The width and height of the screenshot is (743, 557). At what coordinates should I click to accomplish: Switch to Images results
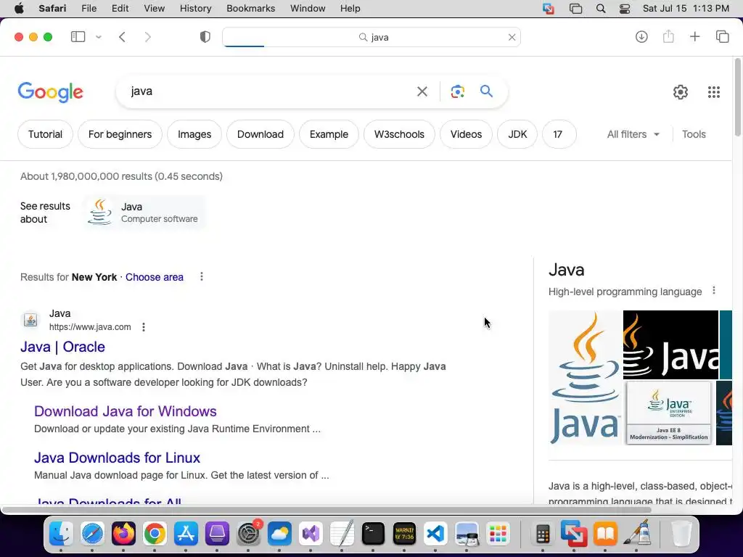[x=194, y=134]
